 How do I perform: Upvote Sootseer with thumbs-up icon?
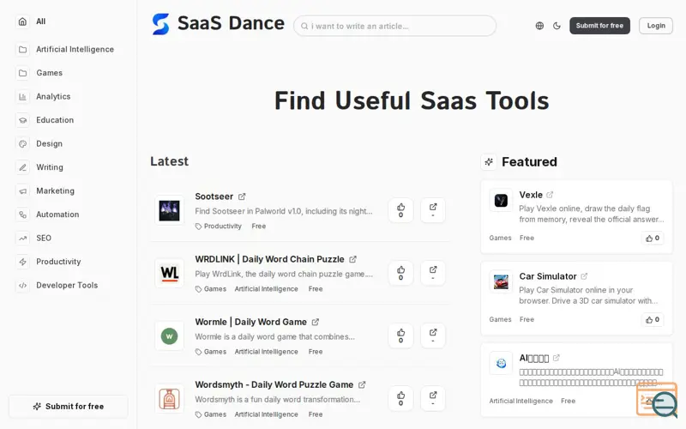400,210
